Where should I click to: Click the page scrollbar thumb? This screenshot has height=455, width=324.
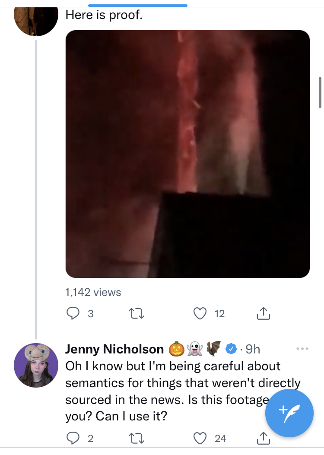coord(320,92)
